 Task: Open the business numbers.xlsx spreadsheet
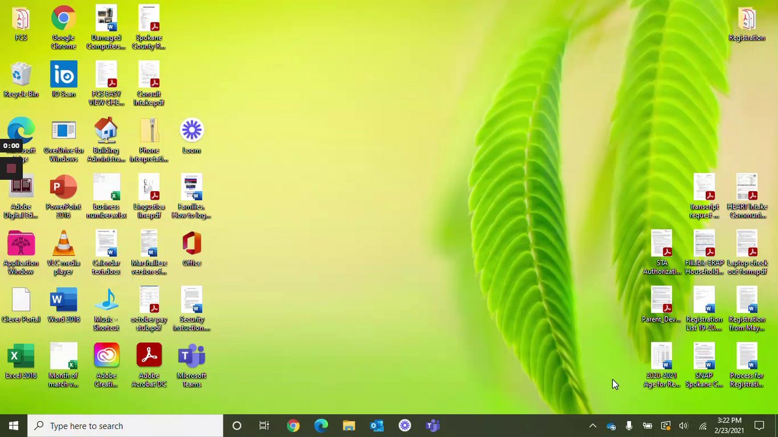(106, 197)
